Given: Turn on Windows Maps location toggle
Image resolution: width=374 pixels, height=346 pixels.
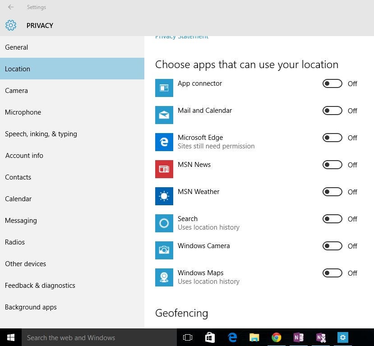Looking at the screenshot, I should point(332,273).
